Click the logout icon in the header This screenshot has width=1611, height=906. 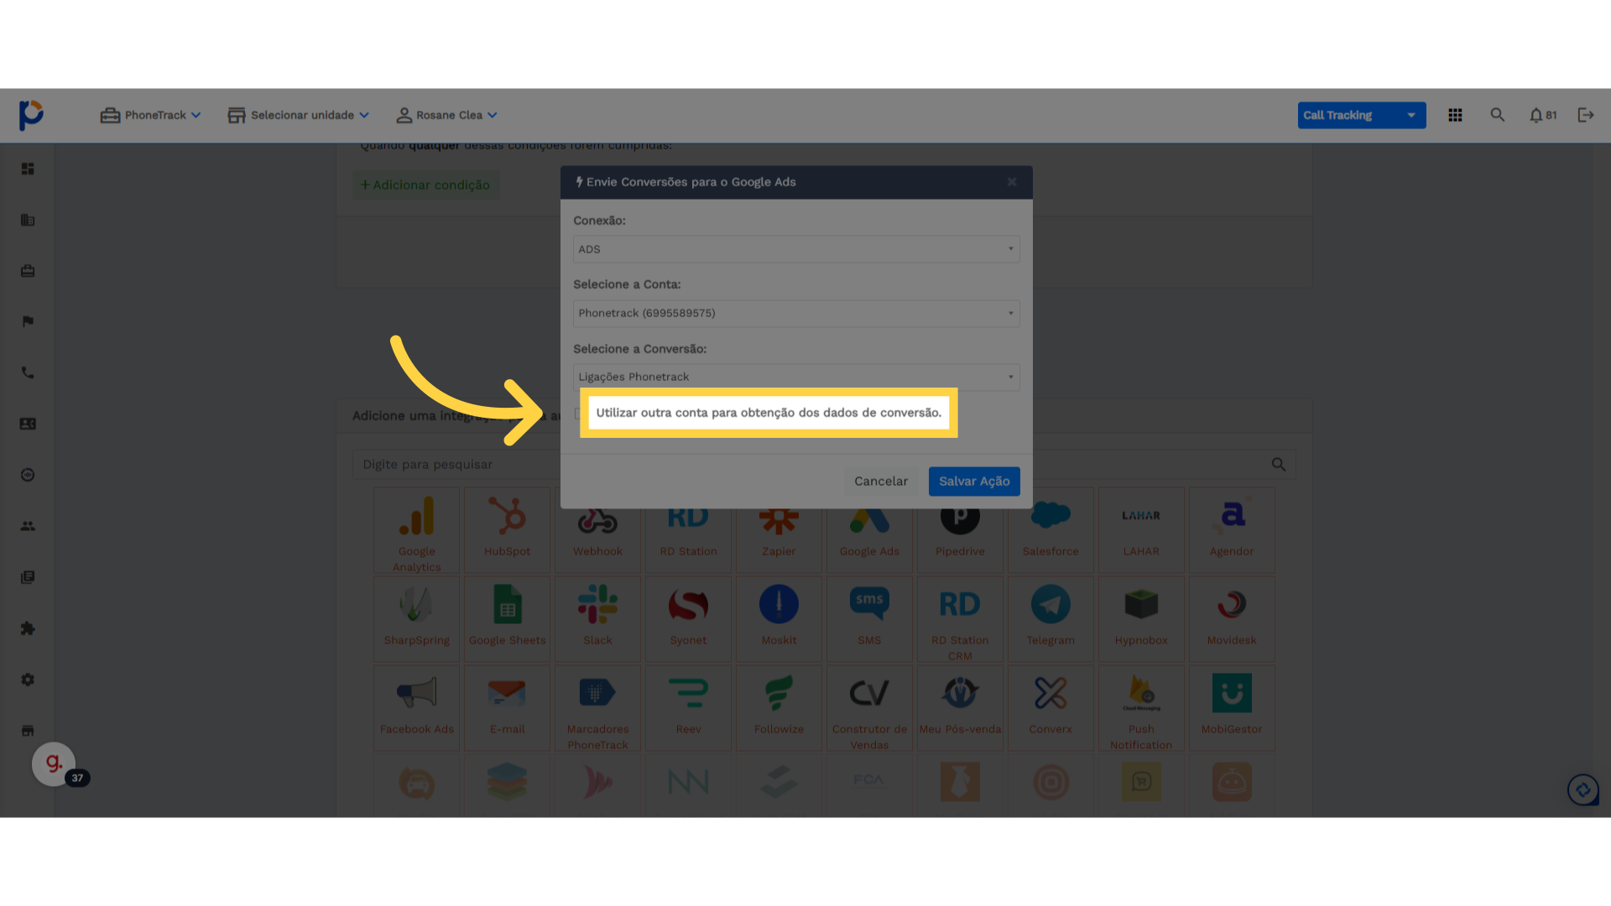pos(1585,115)
